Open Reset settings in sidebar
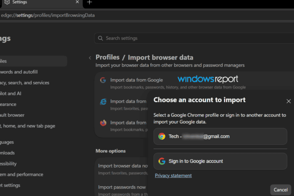This screenshot has height=196, width=294. pyautogui.click(x=10, y=186)
